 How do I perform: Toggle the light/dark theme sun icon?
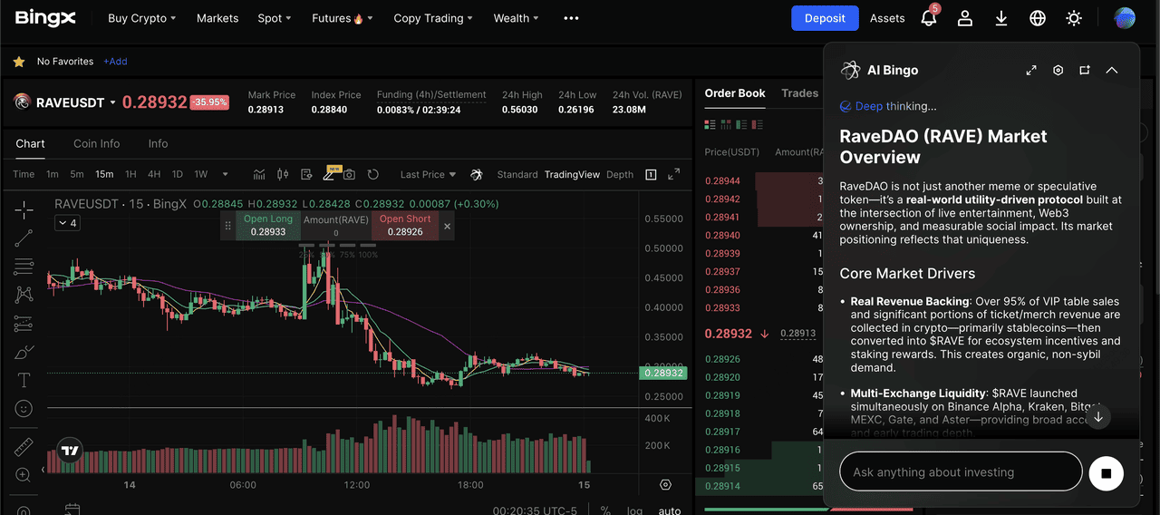click(x=1074, y=18)
